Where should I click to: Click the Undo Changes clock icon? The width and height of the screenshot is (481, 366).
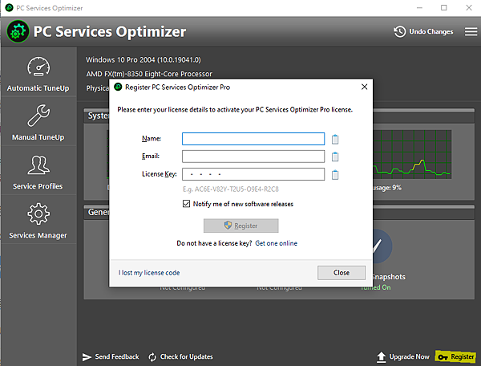click(400, 31)
